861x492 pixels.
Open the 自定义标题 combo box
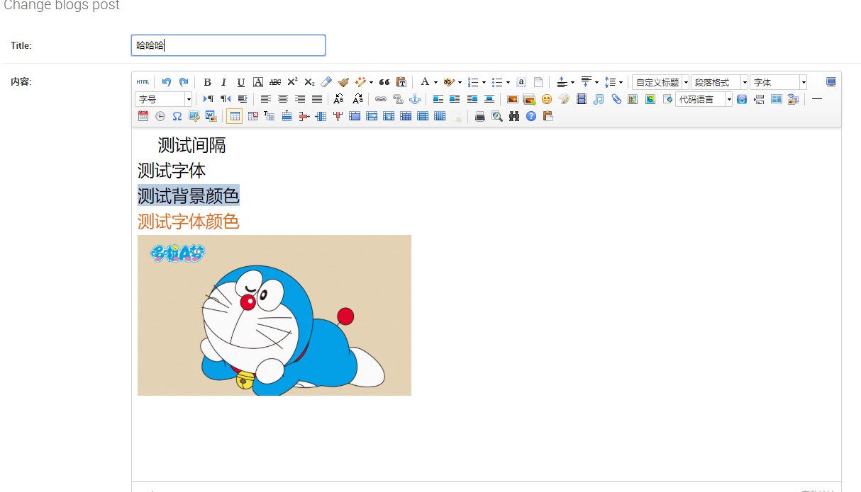[661, 82]
